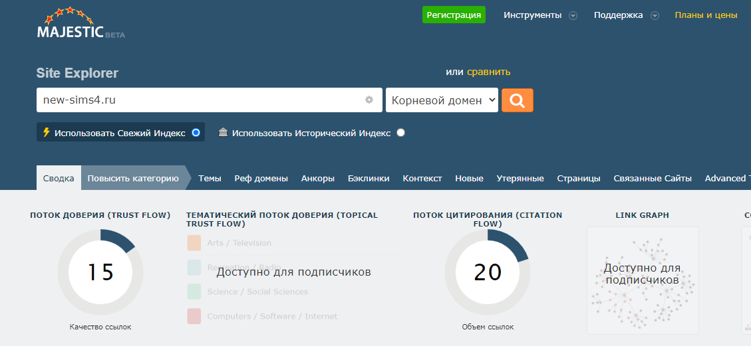Click the ПОТОК ДОВЕРИЯ (TRUST FLOW) heading
This screenshot has height=350, width=751.
[x=100, y=215]
